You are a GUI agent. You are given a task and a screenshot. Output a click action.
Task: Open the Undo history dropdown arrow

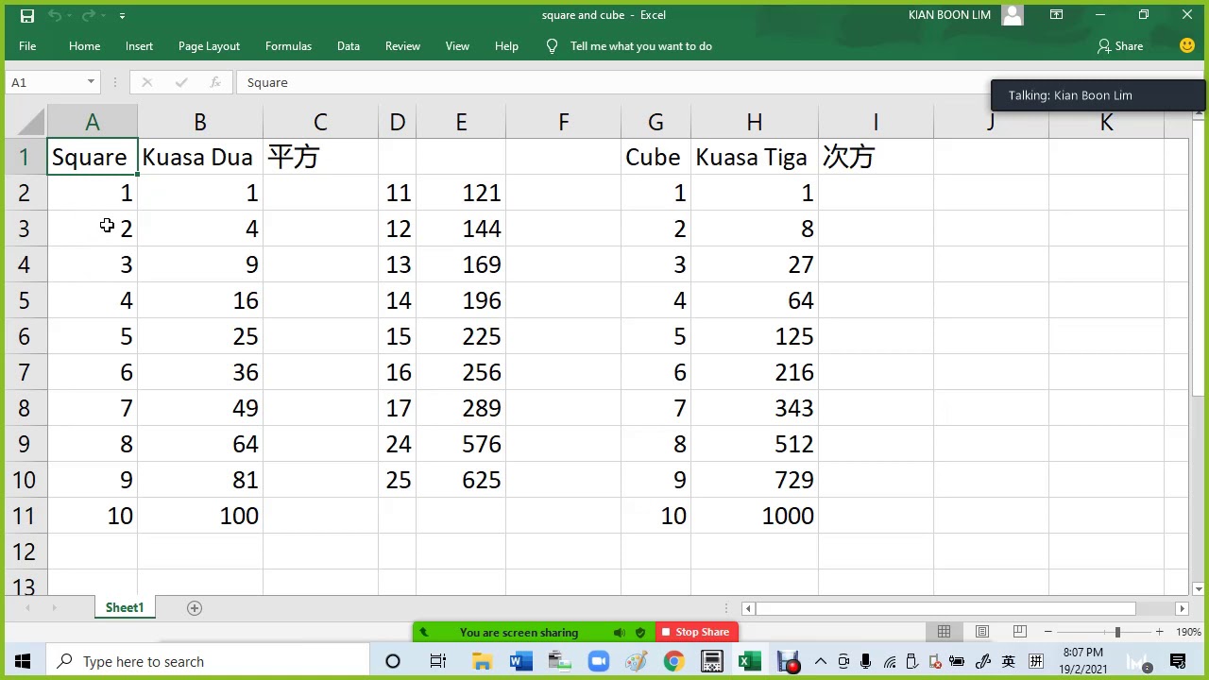click(69, 16)
